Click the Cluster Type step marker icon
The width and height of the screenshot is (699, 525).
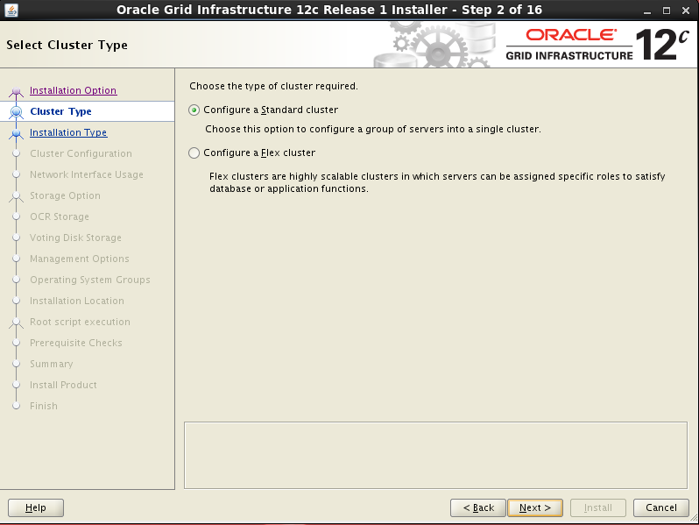tap(17, 111)
